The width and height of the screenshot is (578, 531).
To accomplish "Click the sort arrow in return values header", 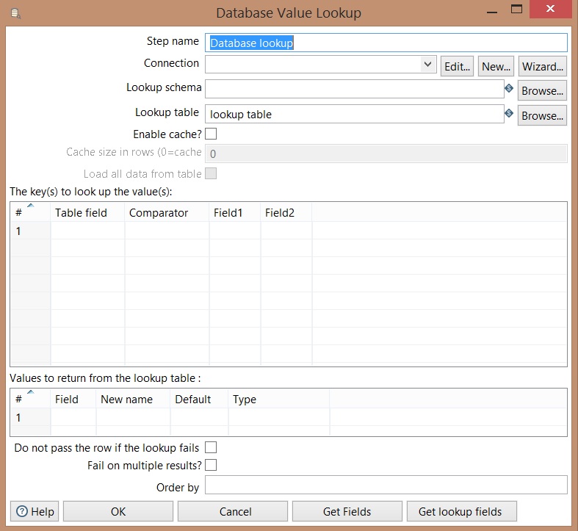I will (x=30, y=393).
